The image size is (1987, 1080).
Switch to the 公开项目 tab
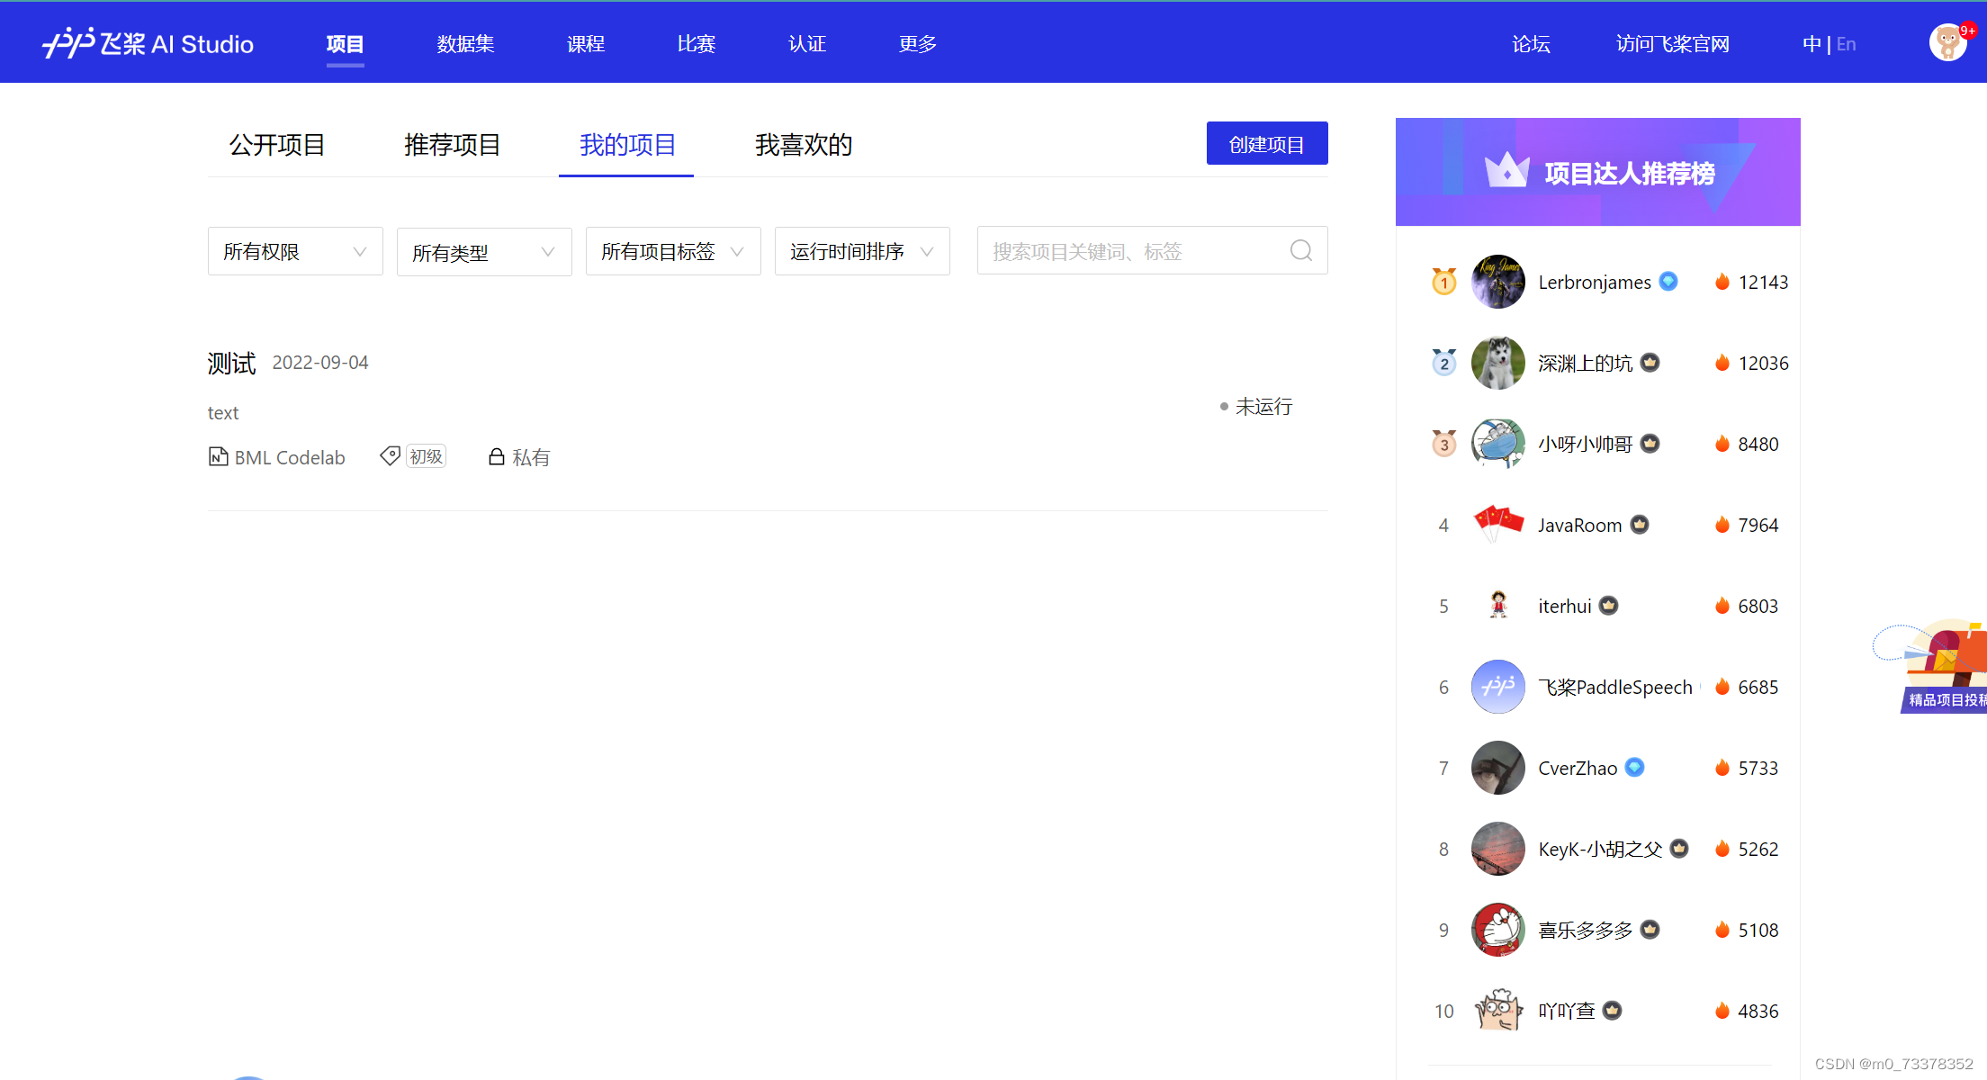(x=277, y=145)
